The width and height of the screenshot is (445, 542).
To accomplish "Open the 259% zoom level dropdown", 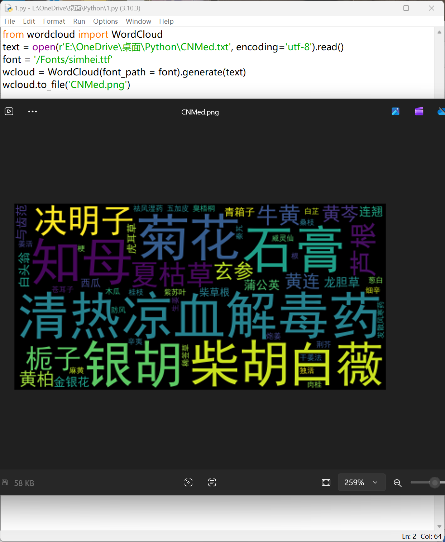I will point(362,482).
